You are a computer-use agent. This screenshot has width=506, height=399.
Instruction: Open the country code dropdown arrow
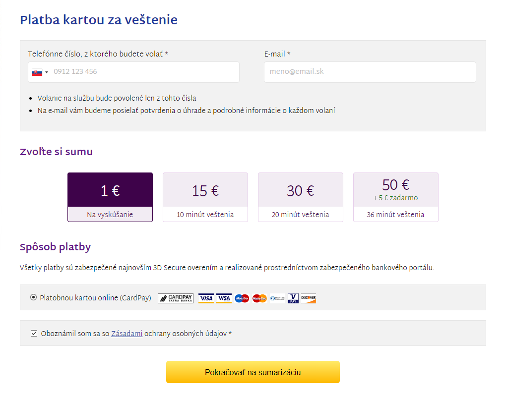[x=47, y=72]
